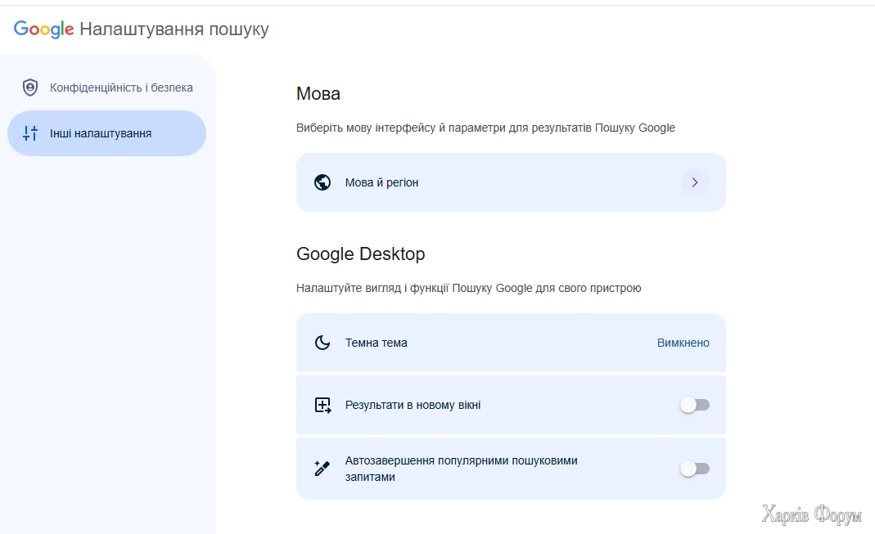The height and width of the screenshot is (534, 875).
Task: Click the globe icon in Мова й регіон row
Action: [322, 182]
